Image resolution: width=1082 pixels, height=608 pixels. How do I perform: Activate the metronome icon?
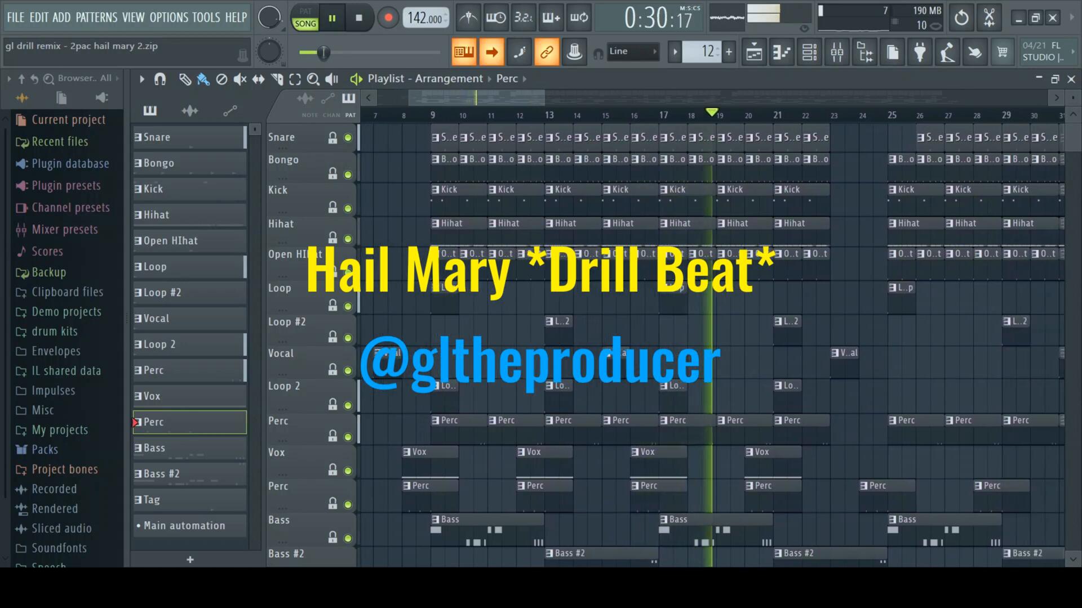tap(468, 18)
